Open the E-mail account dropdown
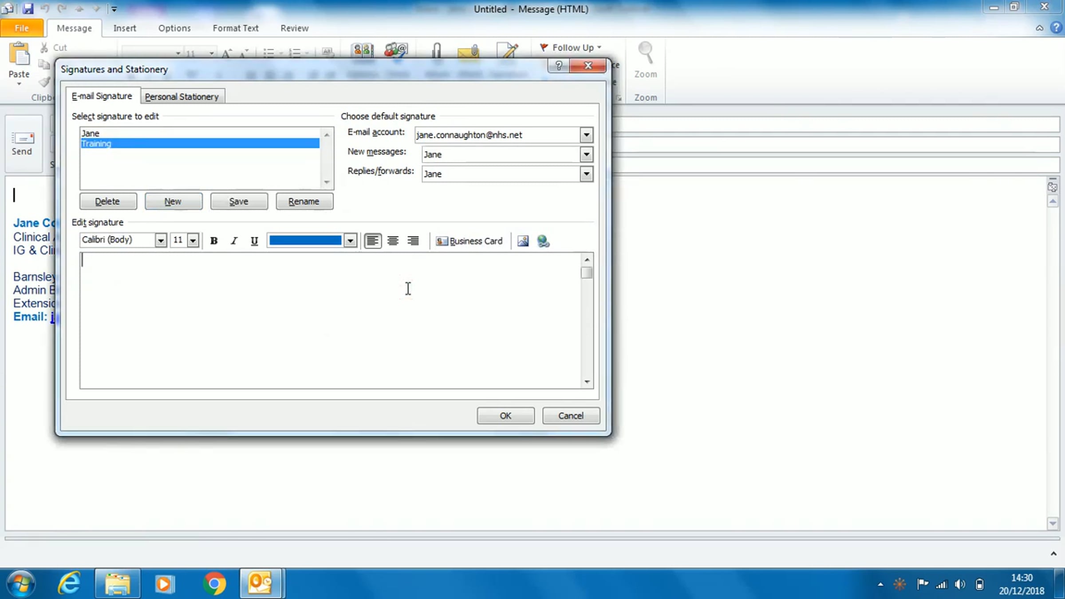Image resolution: width=1065 pixels, height=599 pixels. coord(586,135)
